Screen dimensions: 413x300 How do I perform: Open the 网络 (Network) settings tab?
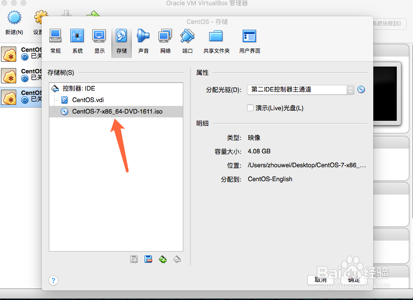tap(165, 41)
